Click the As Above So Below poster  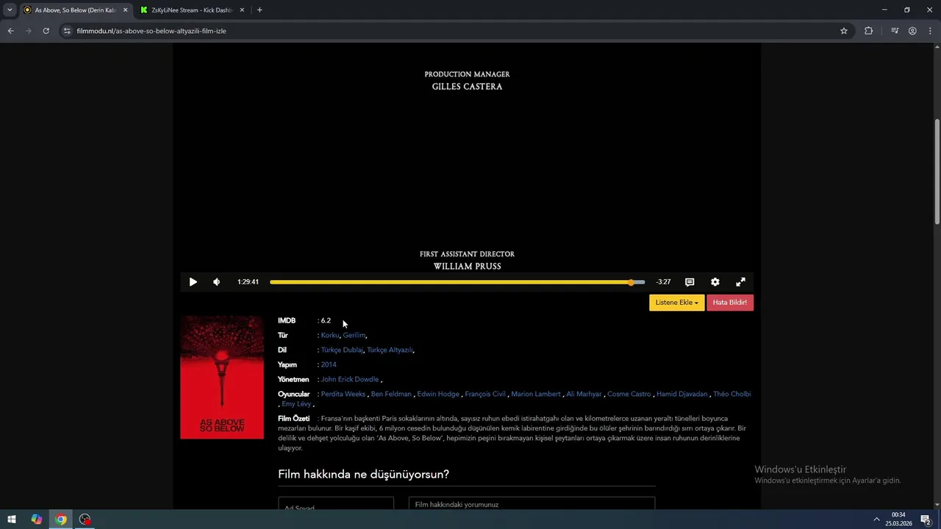pos(222,378)
